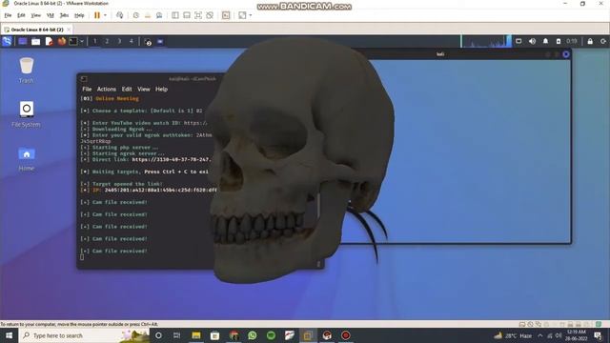Click the Windows taskbar search box

click(84, 335)
